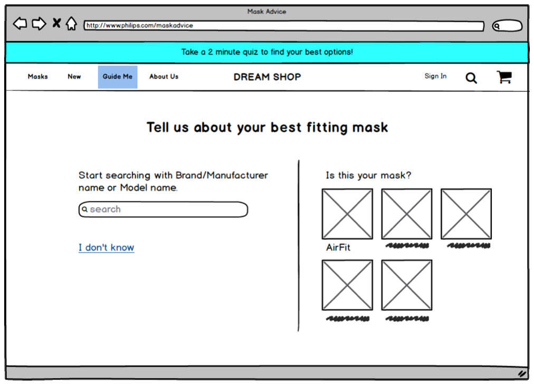Open the Masks menu item

(38, 76)
